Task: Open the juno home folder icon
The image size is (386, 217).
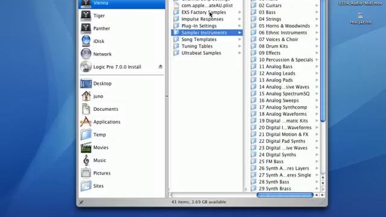Action: 86,96
